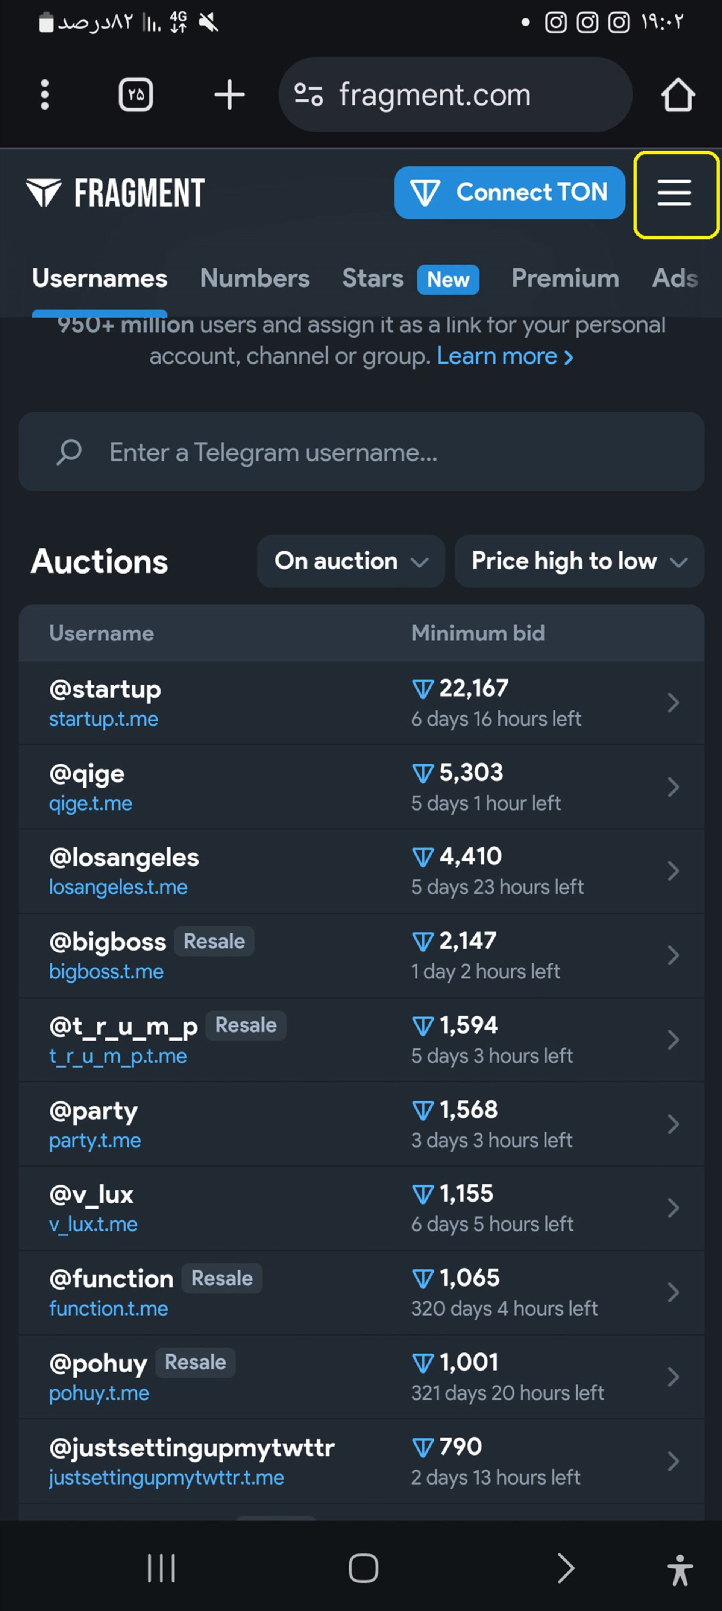Switch to the Premium tab
Viewport: 722px width, 1611px height.
point(565,278)
